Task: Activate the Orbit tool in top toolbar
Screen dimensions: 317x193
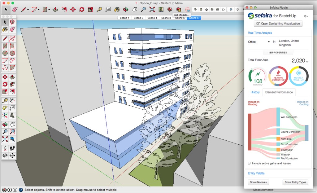Action: coord(126,10)
